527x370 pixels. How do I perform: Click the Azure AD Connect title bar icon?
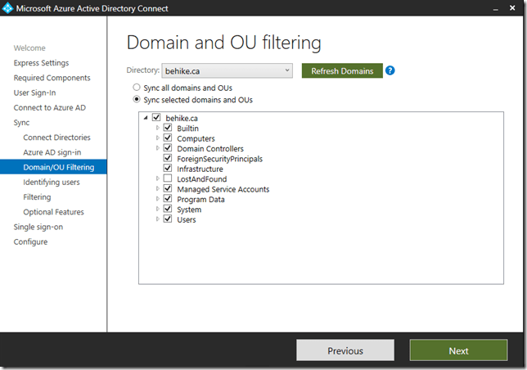(9, 9)
